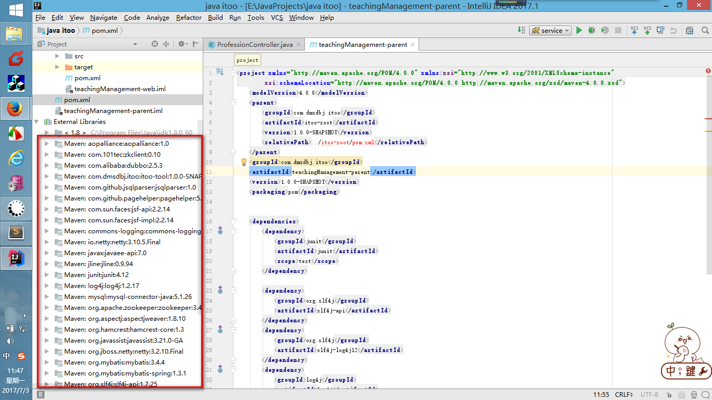Open IntelliJ IDEA taskbar icon
The image size is (712, 400).
[x=16, y=257]
